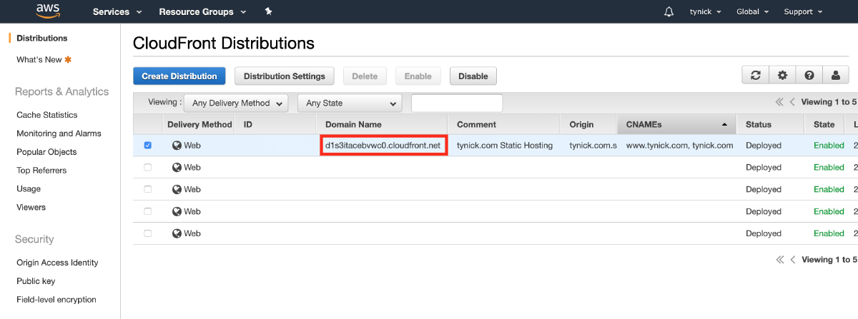Click the refresh distributions icon button
Screen dimensions: 858x319
755,76
